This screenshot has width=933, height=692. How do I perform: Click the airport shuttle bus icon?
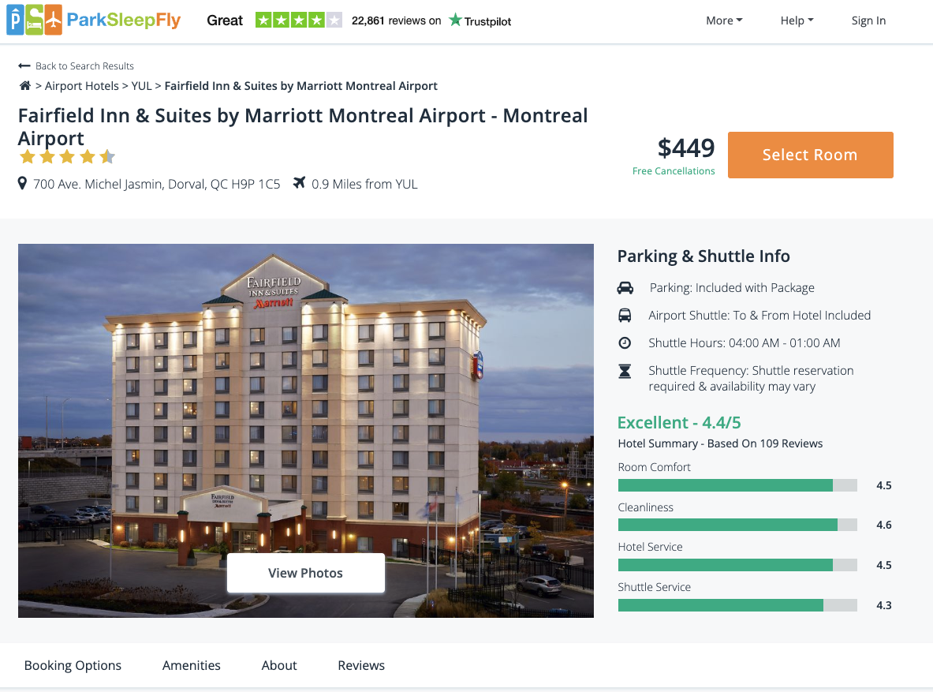pyautogui.click(x=625, y=316)
